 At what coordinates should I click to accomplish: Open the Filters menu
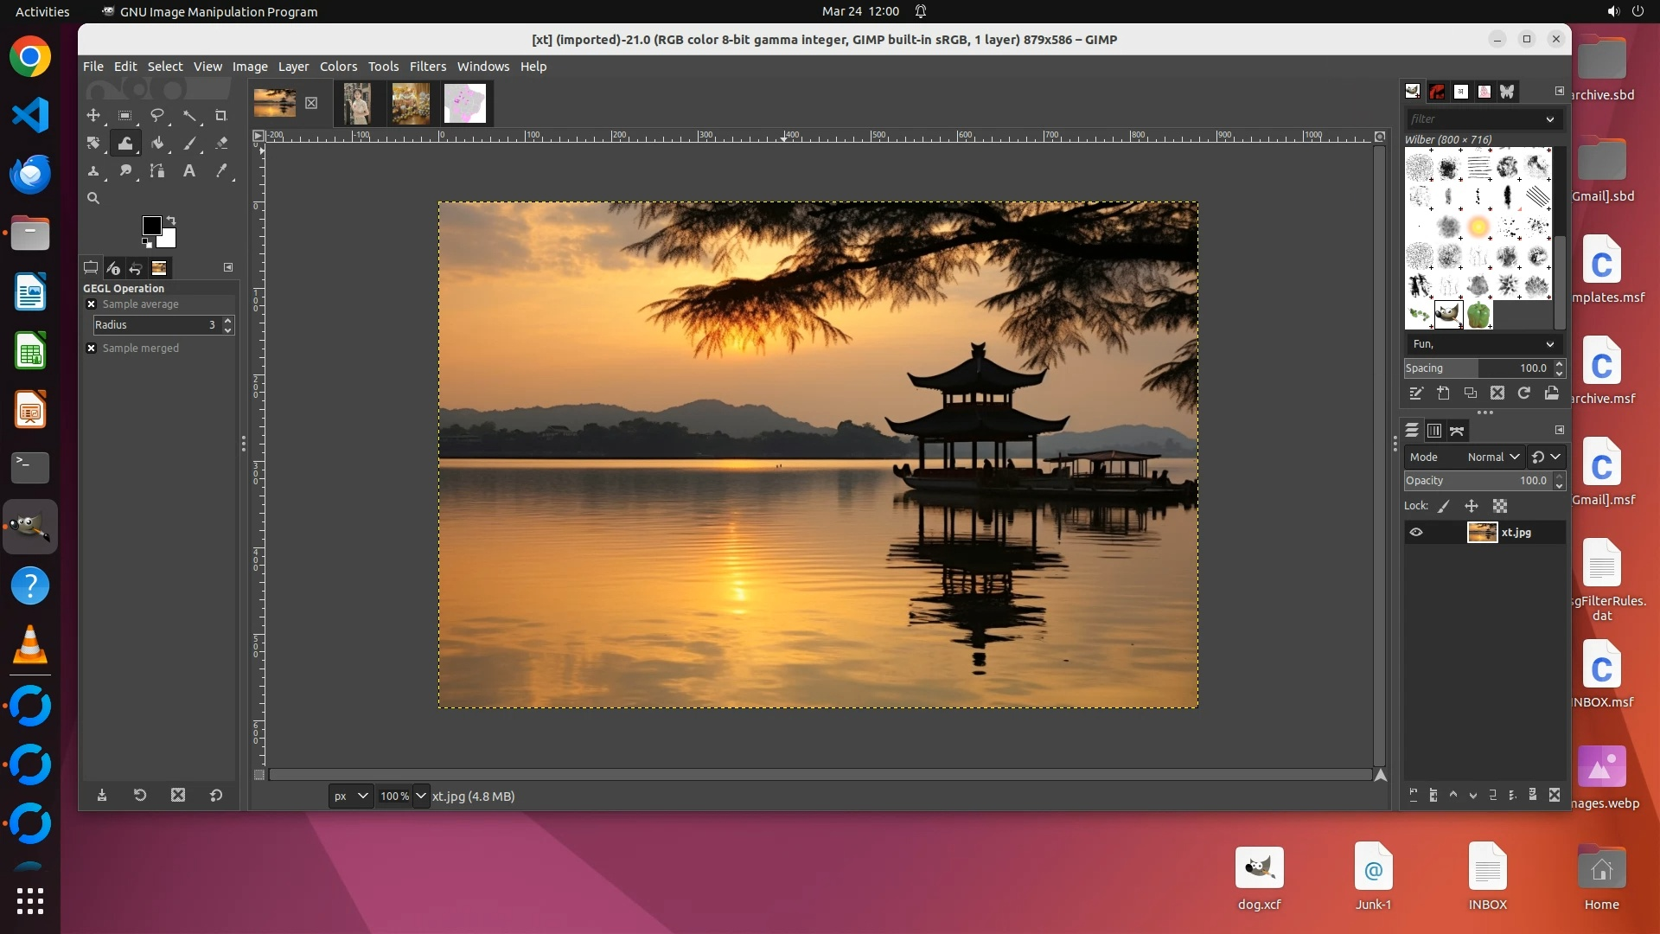[427, 67]
